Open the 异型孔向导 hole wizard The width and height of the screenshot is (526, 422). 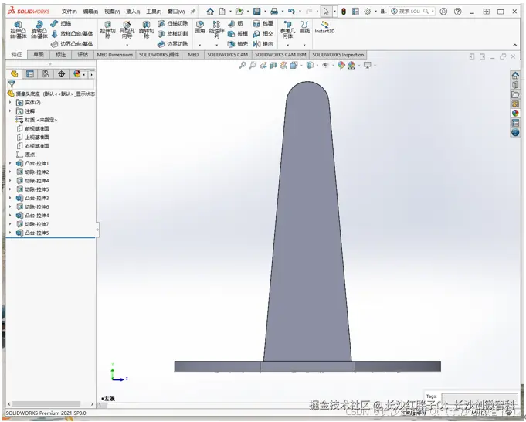(x=127, y=29)
